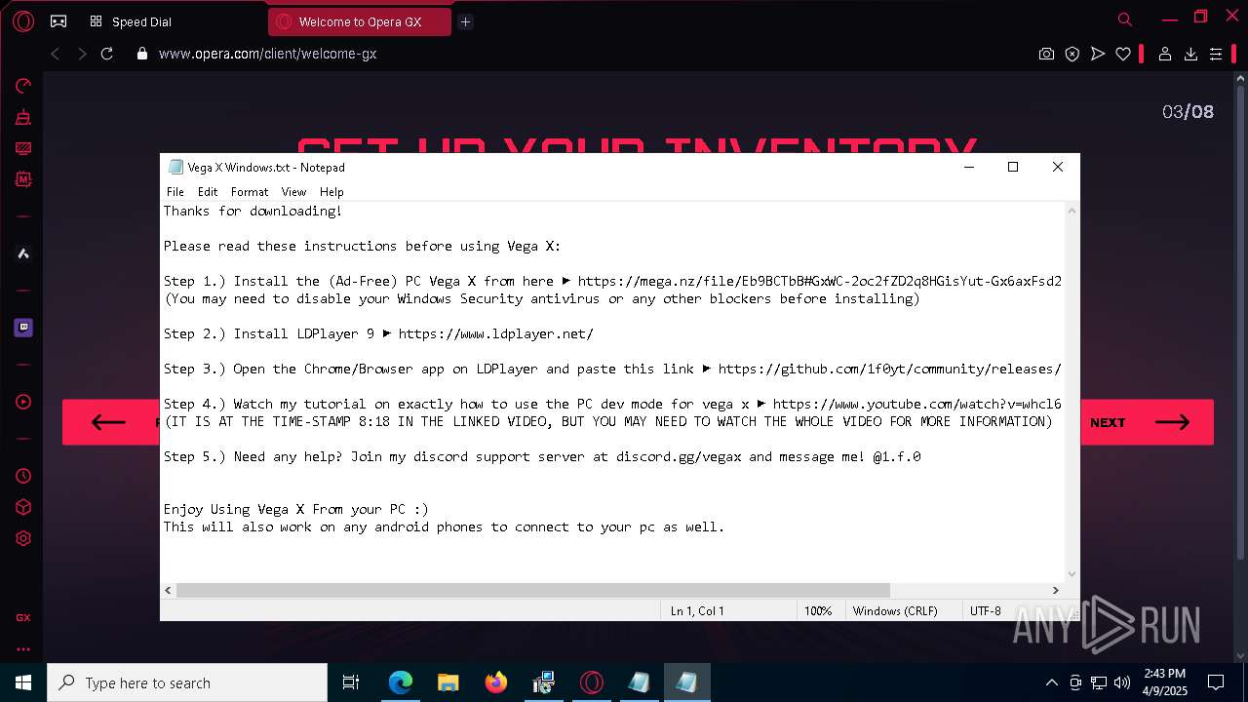This screenshot has width=1248, height=702.
Task: Reload the Opera GX welcome page
Action: [108, 54]
